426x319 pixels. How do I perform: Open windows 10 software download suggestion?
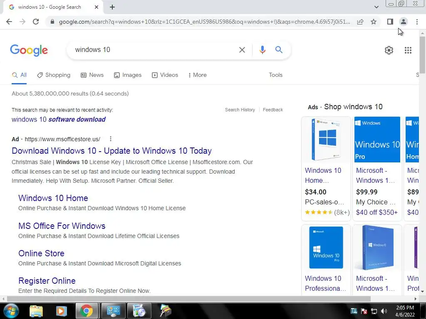point(59,119)
